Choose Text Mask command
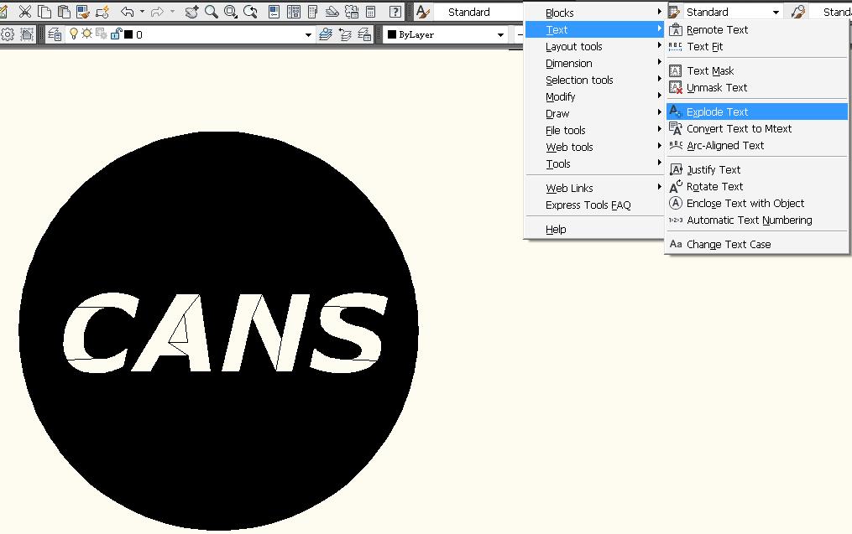 pyautogui.click(x=757, y=71)
